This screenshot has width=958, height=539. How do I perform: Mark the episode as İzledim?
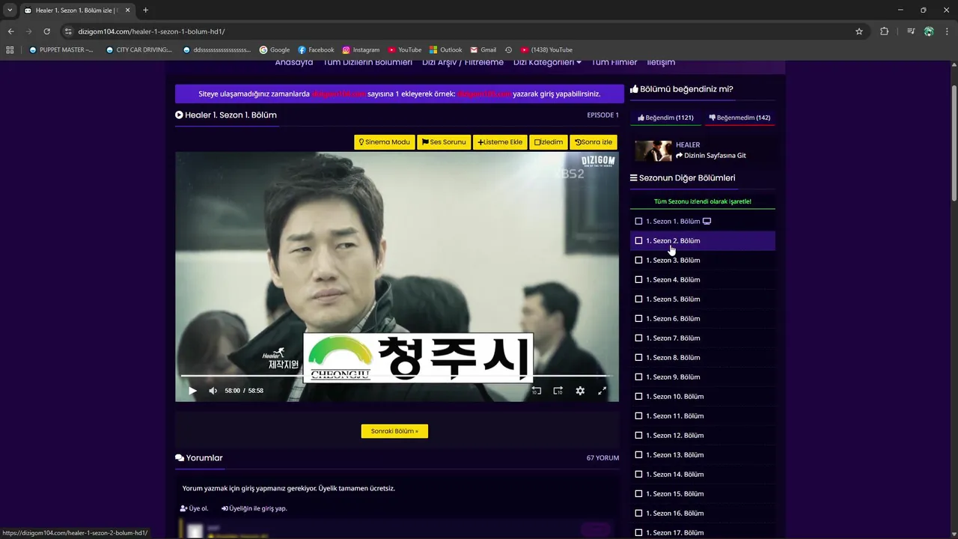pos(549,142)
